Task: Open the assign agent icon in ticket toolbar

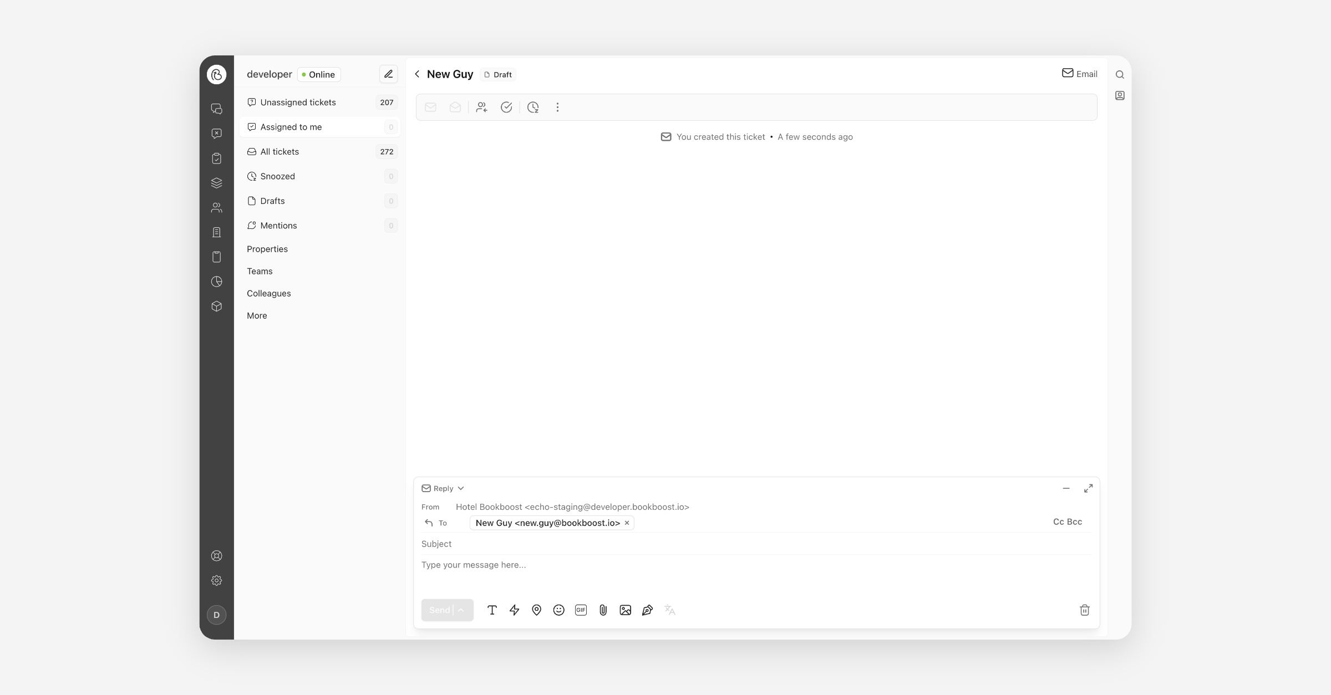Action: pos(481,108)
